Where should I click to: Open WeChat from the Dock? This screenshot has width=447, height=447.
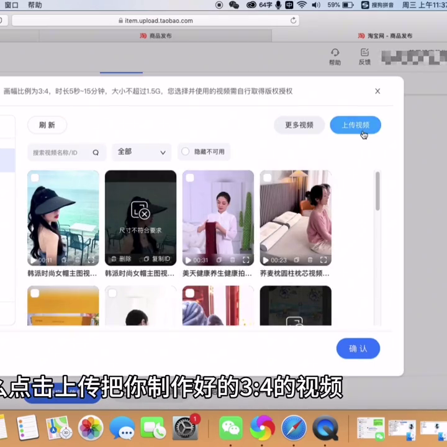(231, 428)
